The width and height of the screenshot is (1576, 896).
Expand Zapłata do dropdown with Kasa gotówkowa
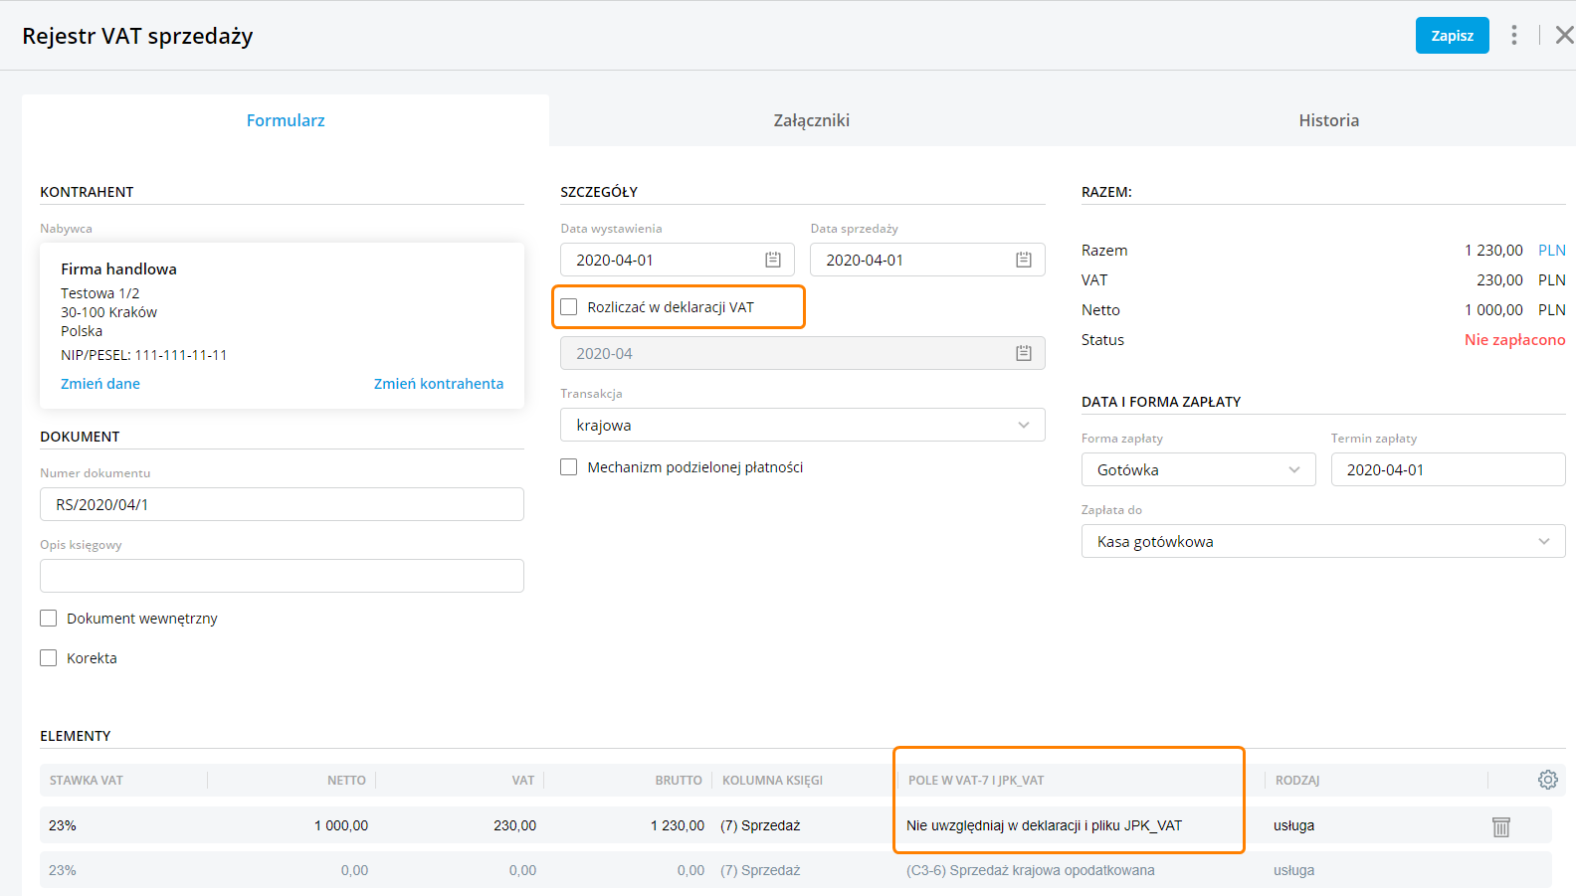[1322, 541]
